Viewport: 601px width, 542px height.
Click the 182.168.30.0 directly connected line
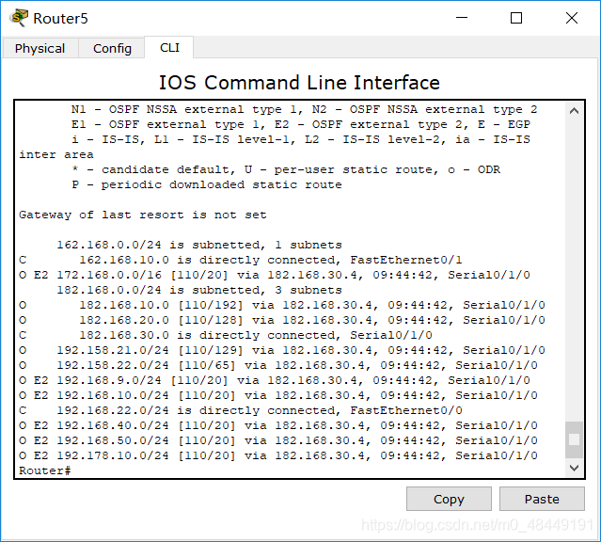[226, 335]
